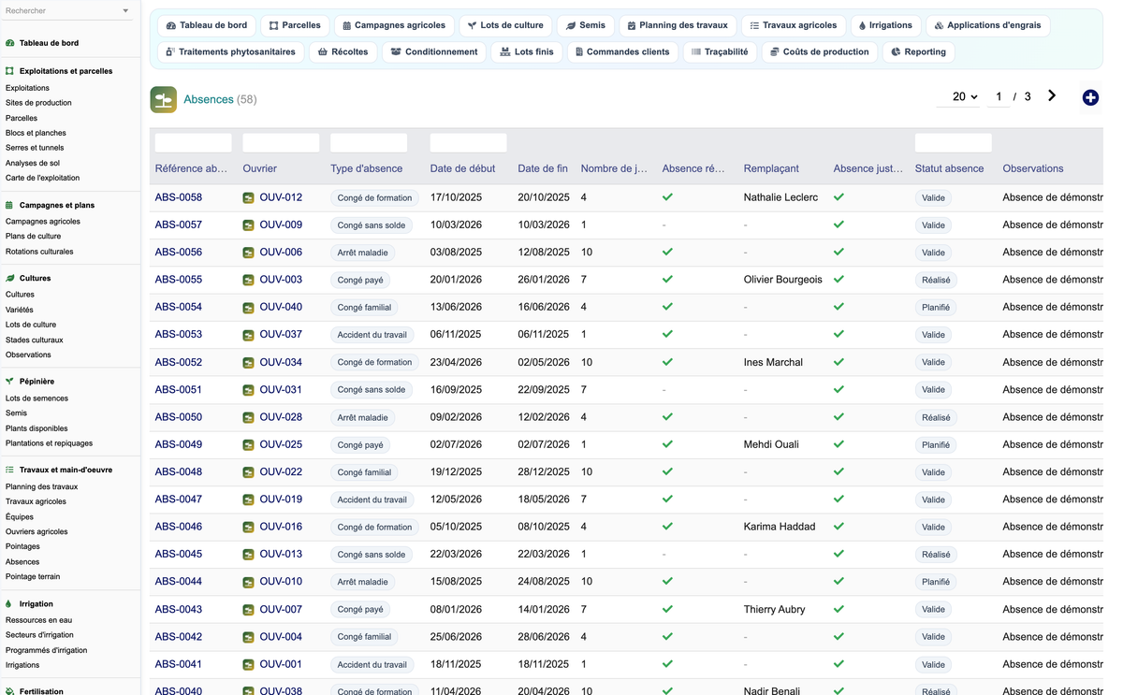Click worker icon next to OUV-019
The image size is (1123, 695).
tap(248, 500)
